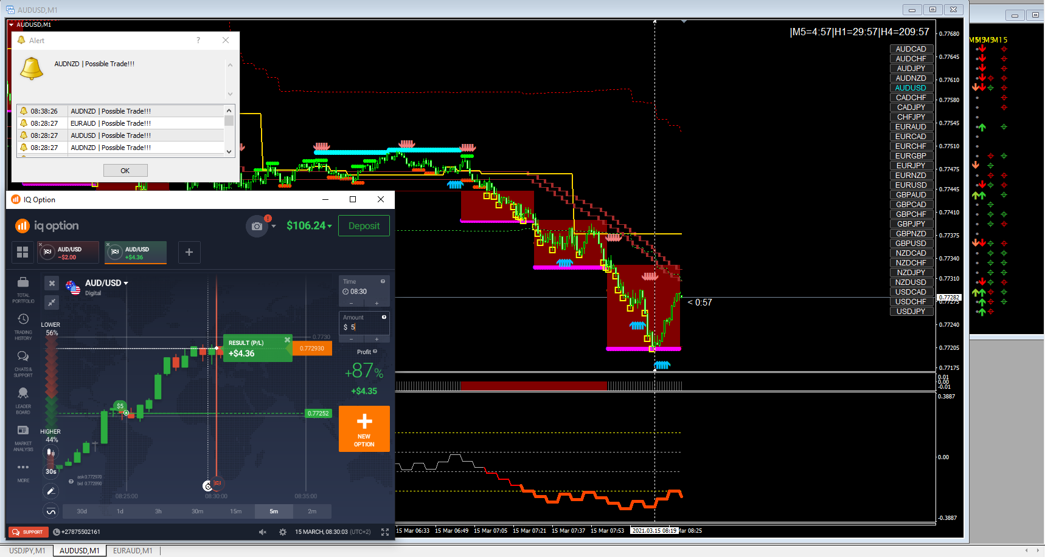Viewport: 1045px width, 557px height.
Task: Click the expiration flag marker on chart
Action: coord(217,484)
